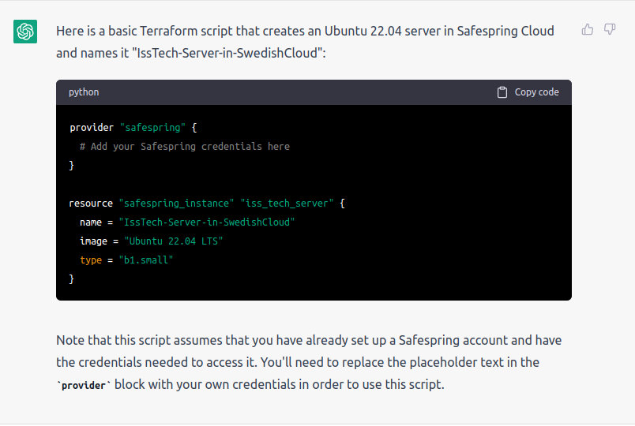Viewport: 635px width, 426px height.
Task: Click the quoted name "IssTech-Server-in-SwedishCloud" in intro
Action: (227, 53)
